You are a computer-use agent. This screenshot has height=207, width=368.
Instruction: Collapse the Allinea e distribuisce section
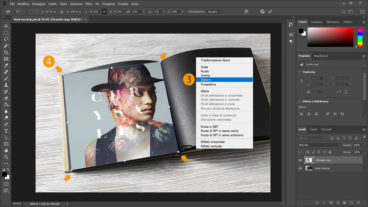click(299, 101)
